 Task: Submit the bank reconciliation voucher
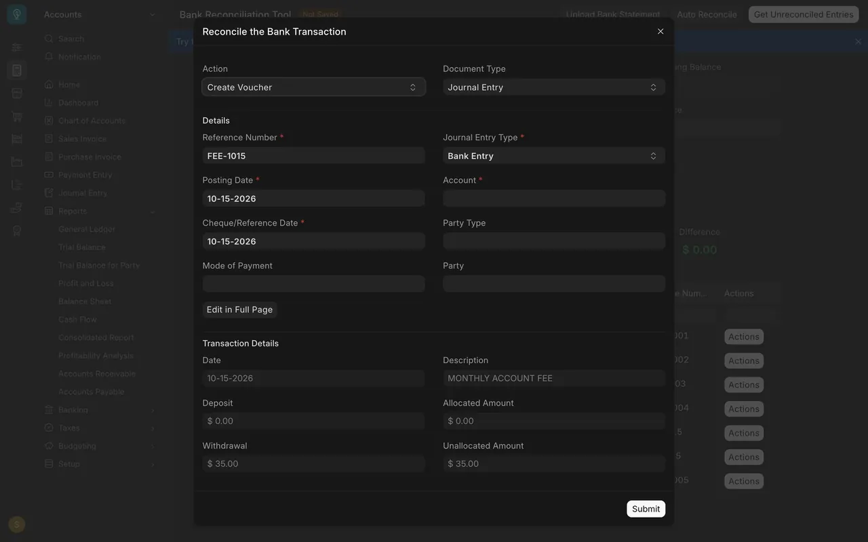[x=646, y=509]
